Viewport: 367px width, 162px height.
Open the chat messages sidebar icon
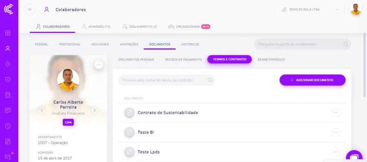tap(8, 110)
